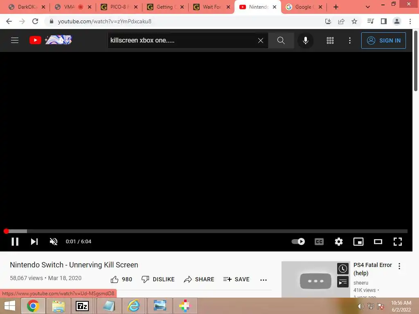
Task: Open the YouTube apps grid
Action: tap(330, 40)
